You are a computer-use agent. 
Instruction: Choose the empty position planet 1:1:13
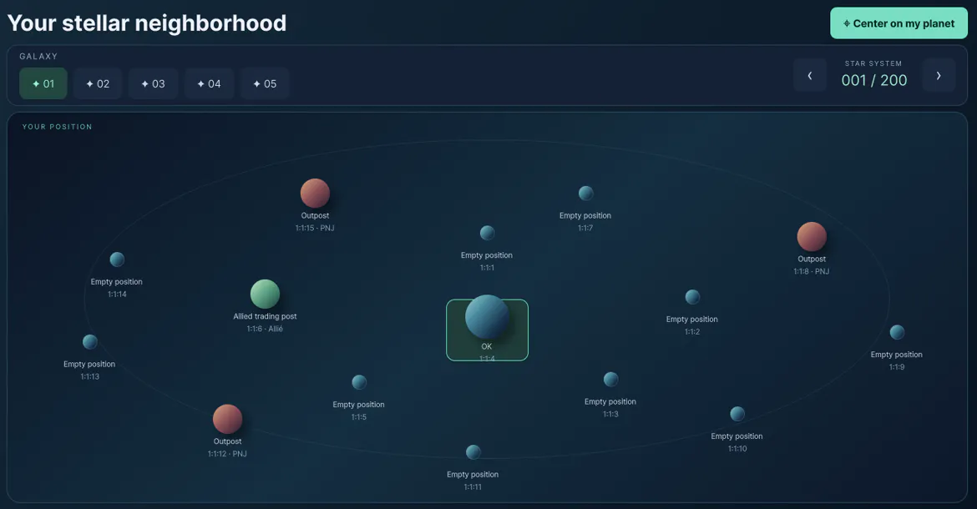point(89,341)
